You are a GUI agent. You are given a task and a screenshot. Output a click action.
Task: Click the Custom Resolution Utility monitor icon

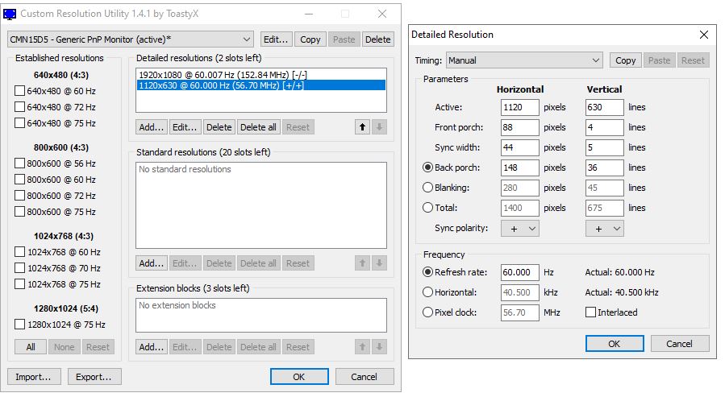[x=10, y=14]
